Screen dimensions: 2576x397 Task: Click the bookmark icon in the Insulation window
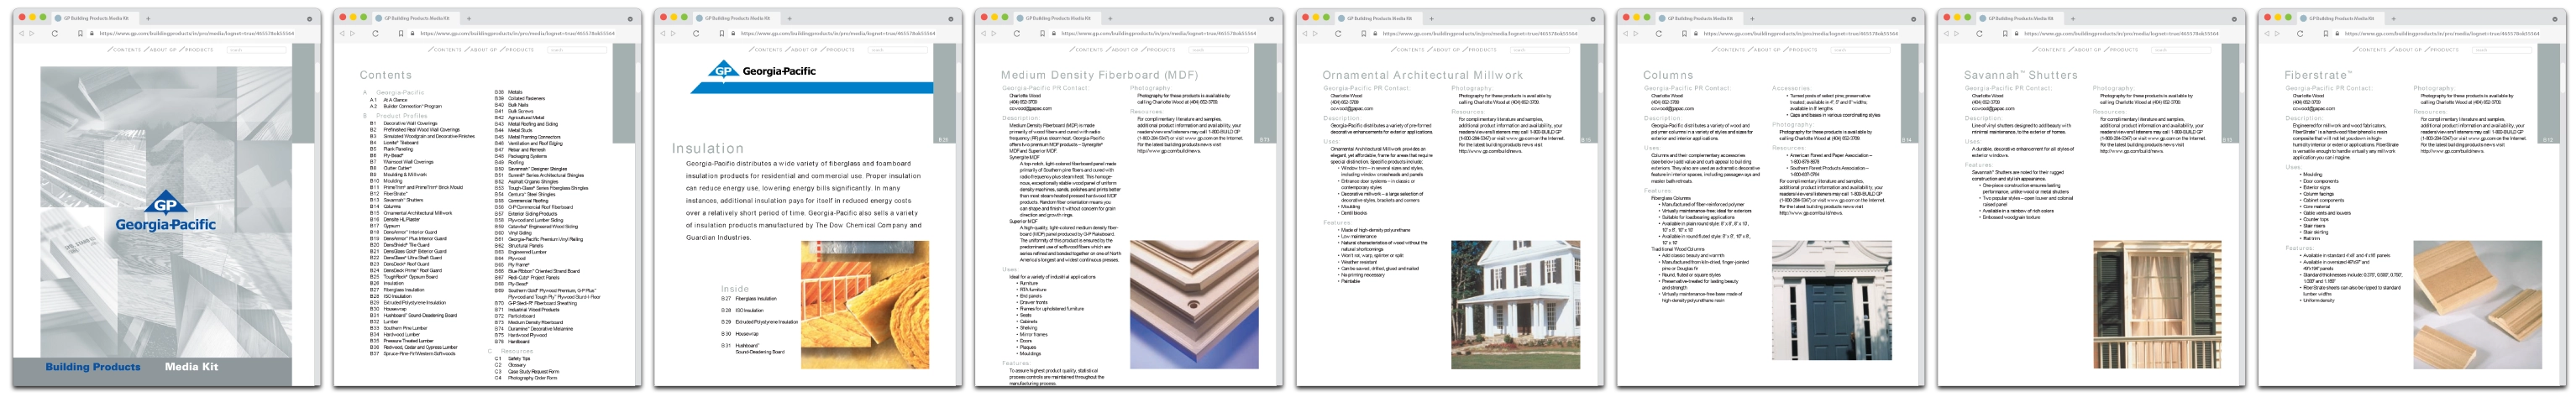721,33
